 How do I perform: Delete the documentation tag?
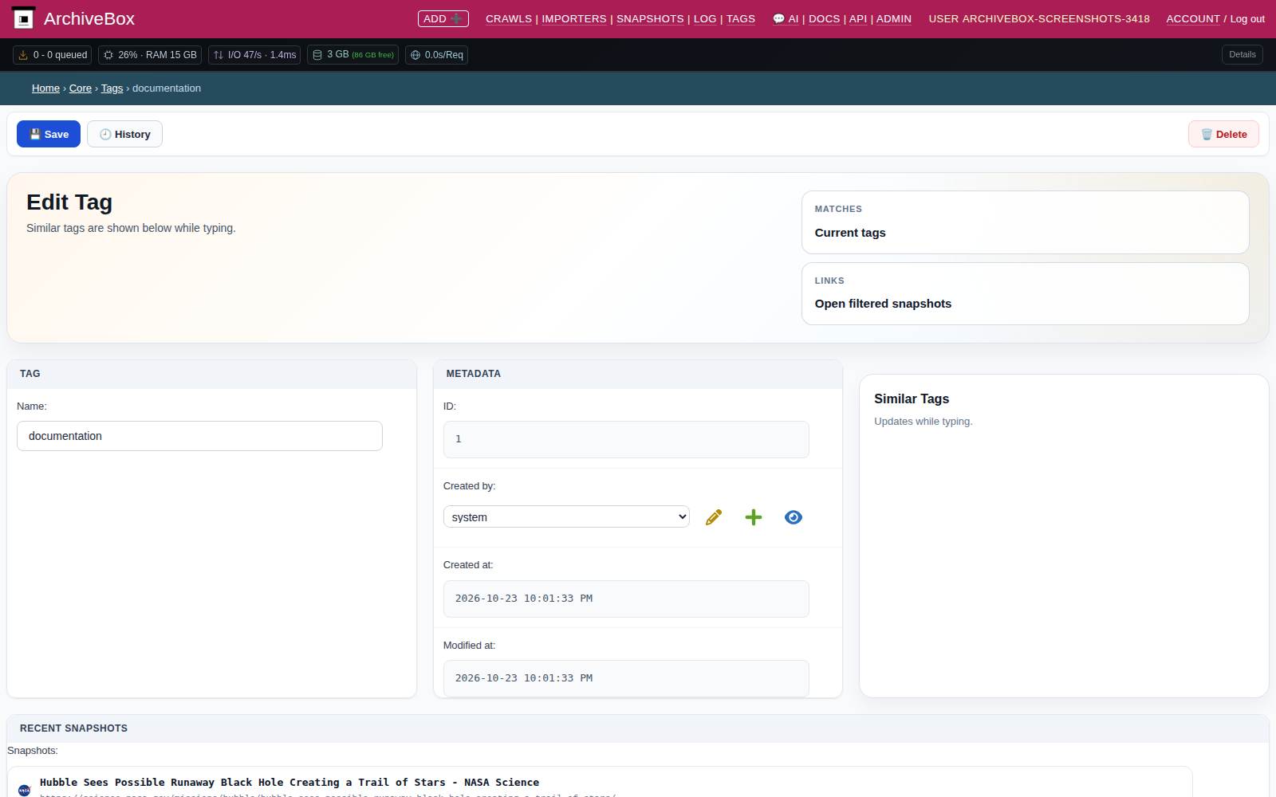(x=1223, y=134)
